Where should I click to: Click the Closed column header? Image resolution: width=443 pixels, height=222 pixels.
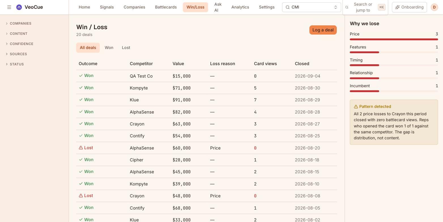coord(302,64)
